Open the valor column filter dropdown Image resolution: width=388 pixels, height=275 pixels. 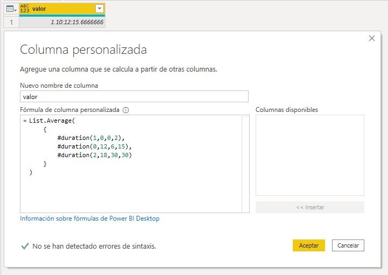[98, 9]
